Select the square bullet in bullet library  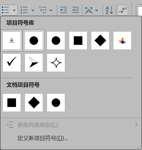pos(78,41)
